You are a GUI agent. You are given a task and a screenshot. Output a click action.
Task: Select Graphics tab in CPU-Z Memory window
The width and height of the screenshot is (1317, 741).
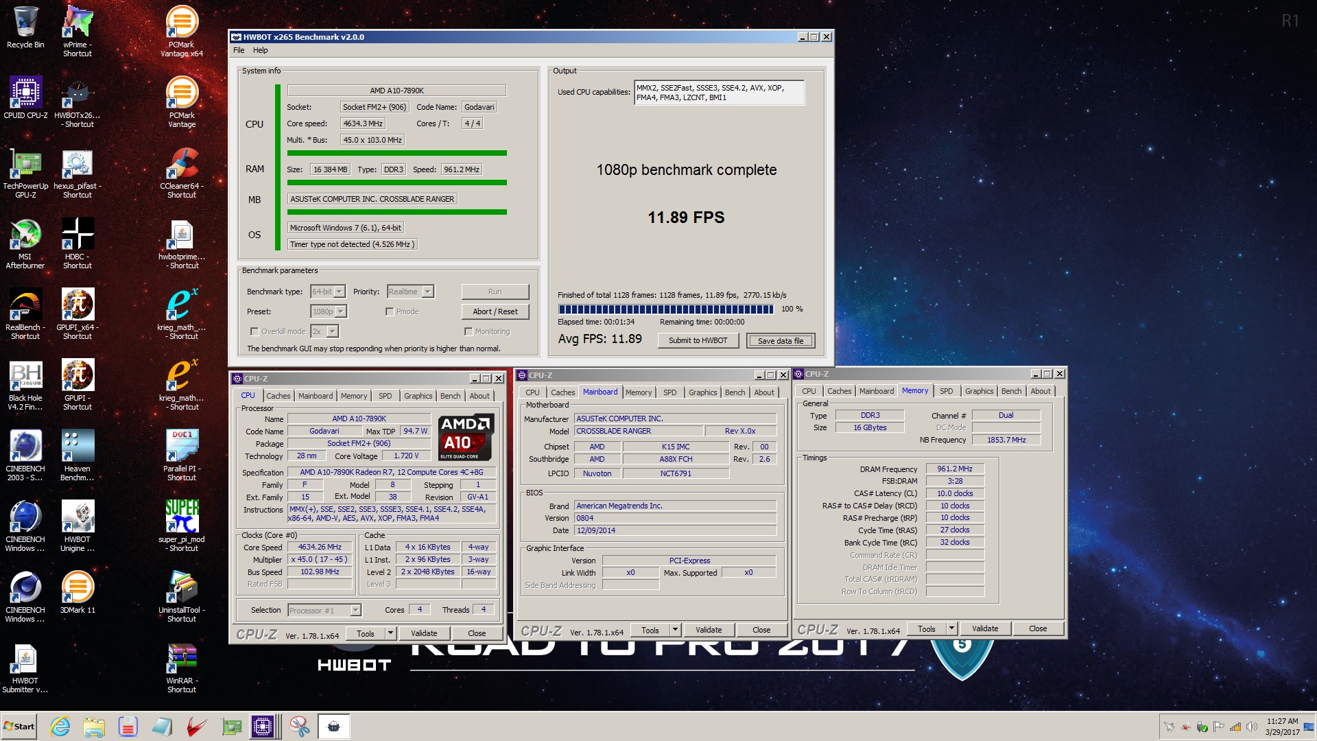pos(979,391)
